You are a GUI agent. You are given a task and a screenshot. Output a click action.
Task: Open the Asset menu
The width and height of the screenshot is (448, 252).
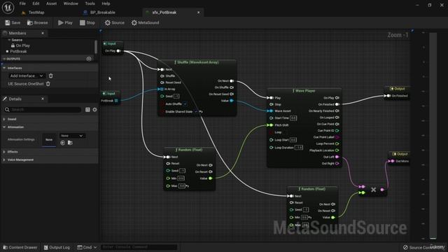coord(51,3)
